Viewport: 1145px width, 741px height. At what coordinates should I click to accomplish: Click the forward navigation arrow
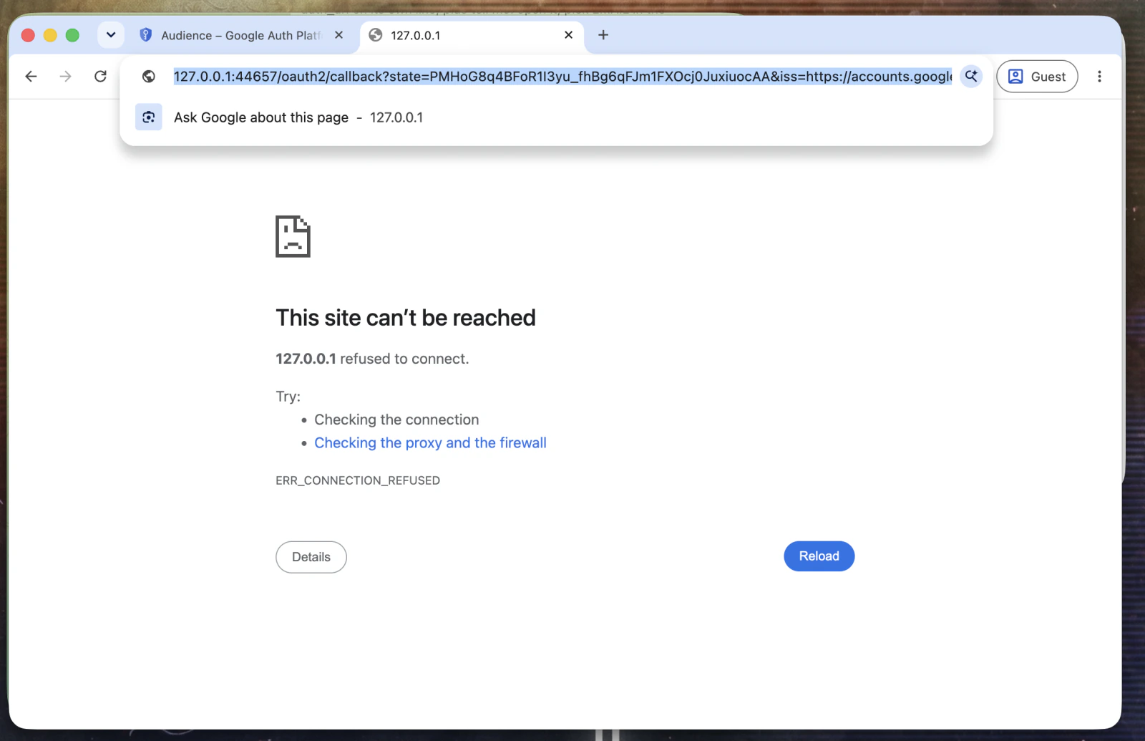tap(65, 77)
